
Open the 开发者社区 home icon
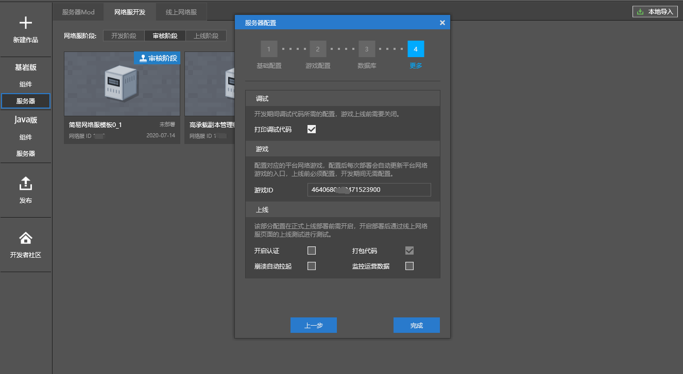(26, 238)
